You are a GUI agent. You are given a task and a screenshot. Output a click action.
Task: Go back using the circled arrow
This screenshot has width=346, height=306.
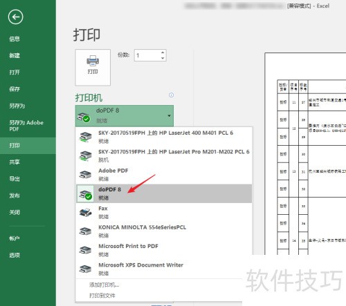15,17
